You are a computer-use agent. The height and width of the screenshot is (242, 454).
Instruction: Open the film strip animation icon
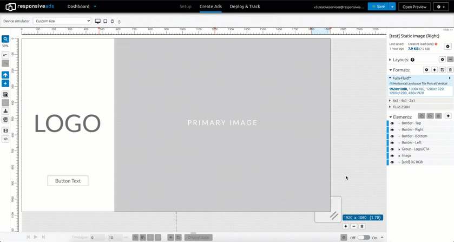click(5, 130)
